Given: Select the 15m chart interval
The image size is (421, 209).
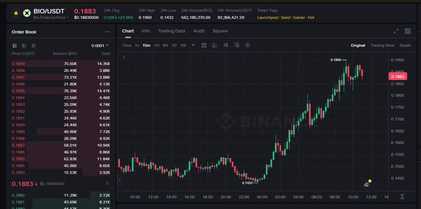Looking at the screenshot, I should tap(146, 45).
